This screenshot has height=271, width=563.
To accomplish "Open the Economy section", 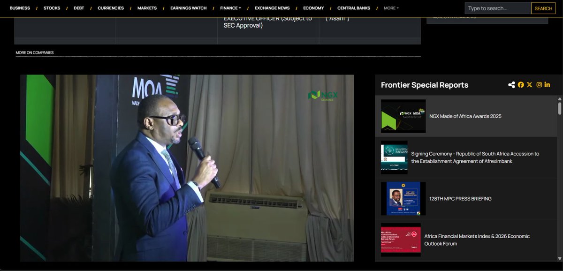I will coord(313,8).
